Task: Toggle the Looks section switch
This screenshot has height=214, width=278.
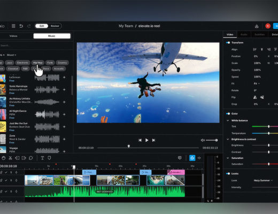Action: point(228,173)
